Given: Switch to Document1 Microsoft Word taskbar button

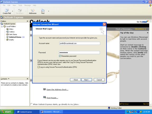Looking at the screenshot, I should (51, 112).
